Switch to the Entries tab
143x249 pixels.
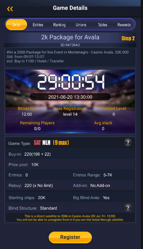point(38,25)
